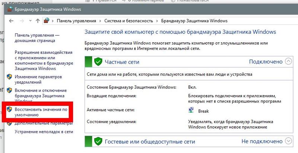Open Изменение параметров уведомлений link

coord(38,79)
